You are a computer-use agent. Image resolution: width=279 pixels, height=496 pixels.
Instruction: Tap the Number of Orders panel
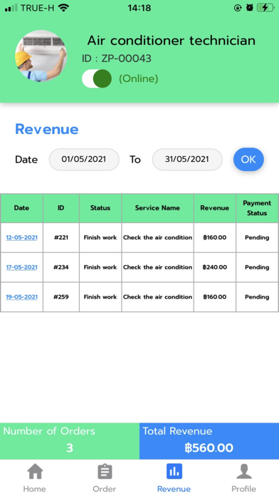coord(70,441)
